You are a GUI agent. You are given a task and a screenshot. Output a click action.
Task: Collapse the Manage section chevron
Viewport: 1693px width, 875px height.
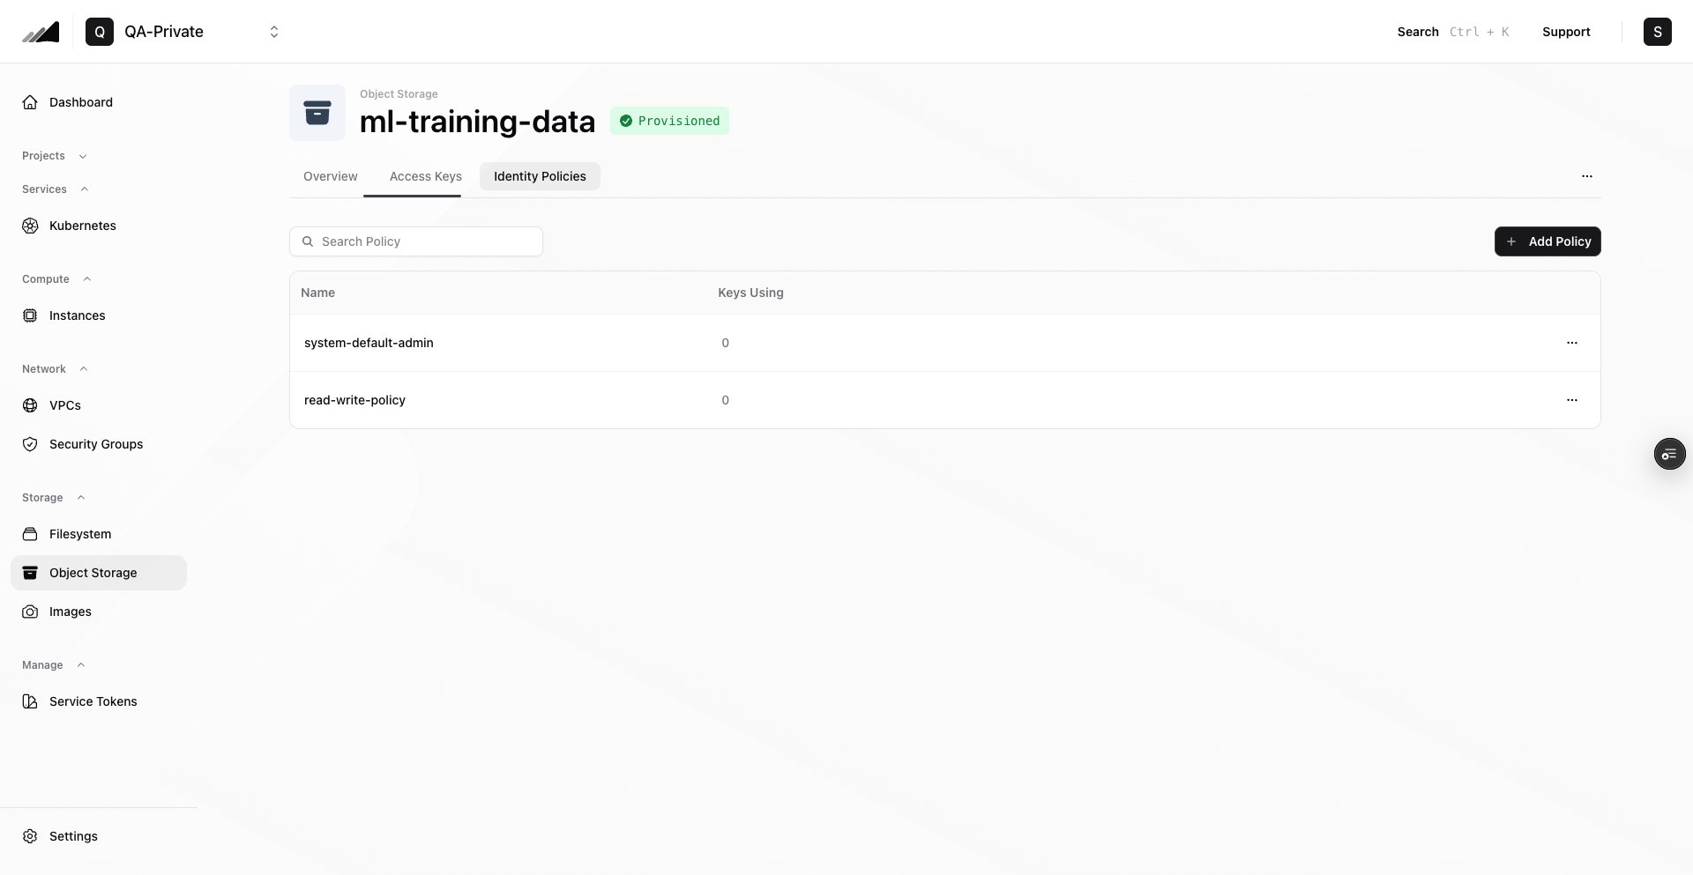click(x=81, y=665)
